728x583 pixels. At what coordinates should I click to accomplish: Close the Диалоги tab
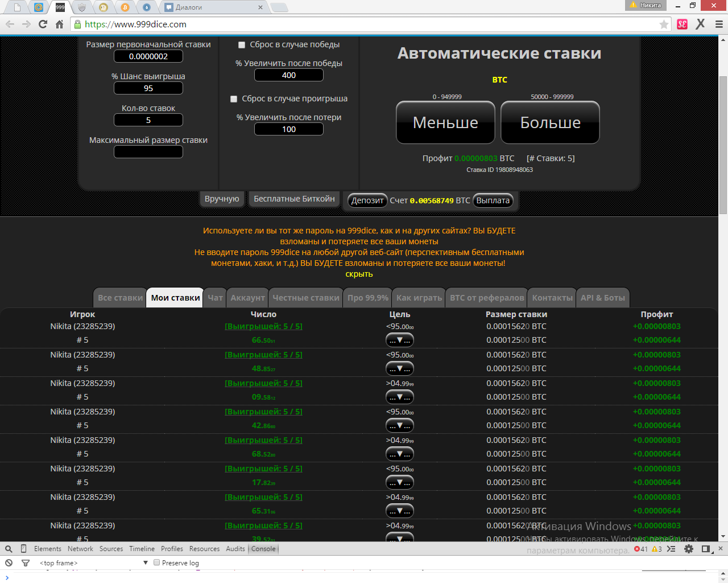tap(260, 7)
